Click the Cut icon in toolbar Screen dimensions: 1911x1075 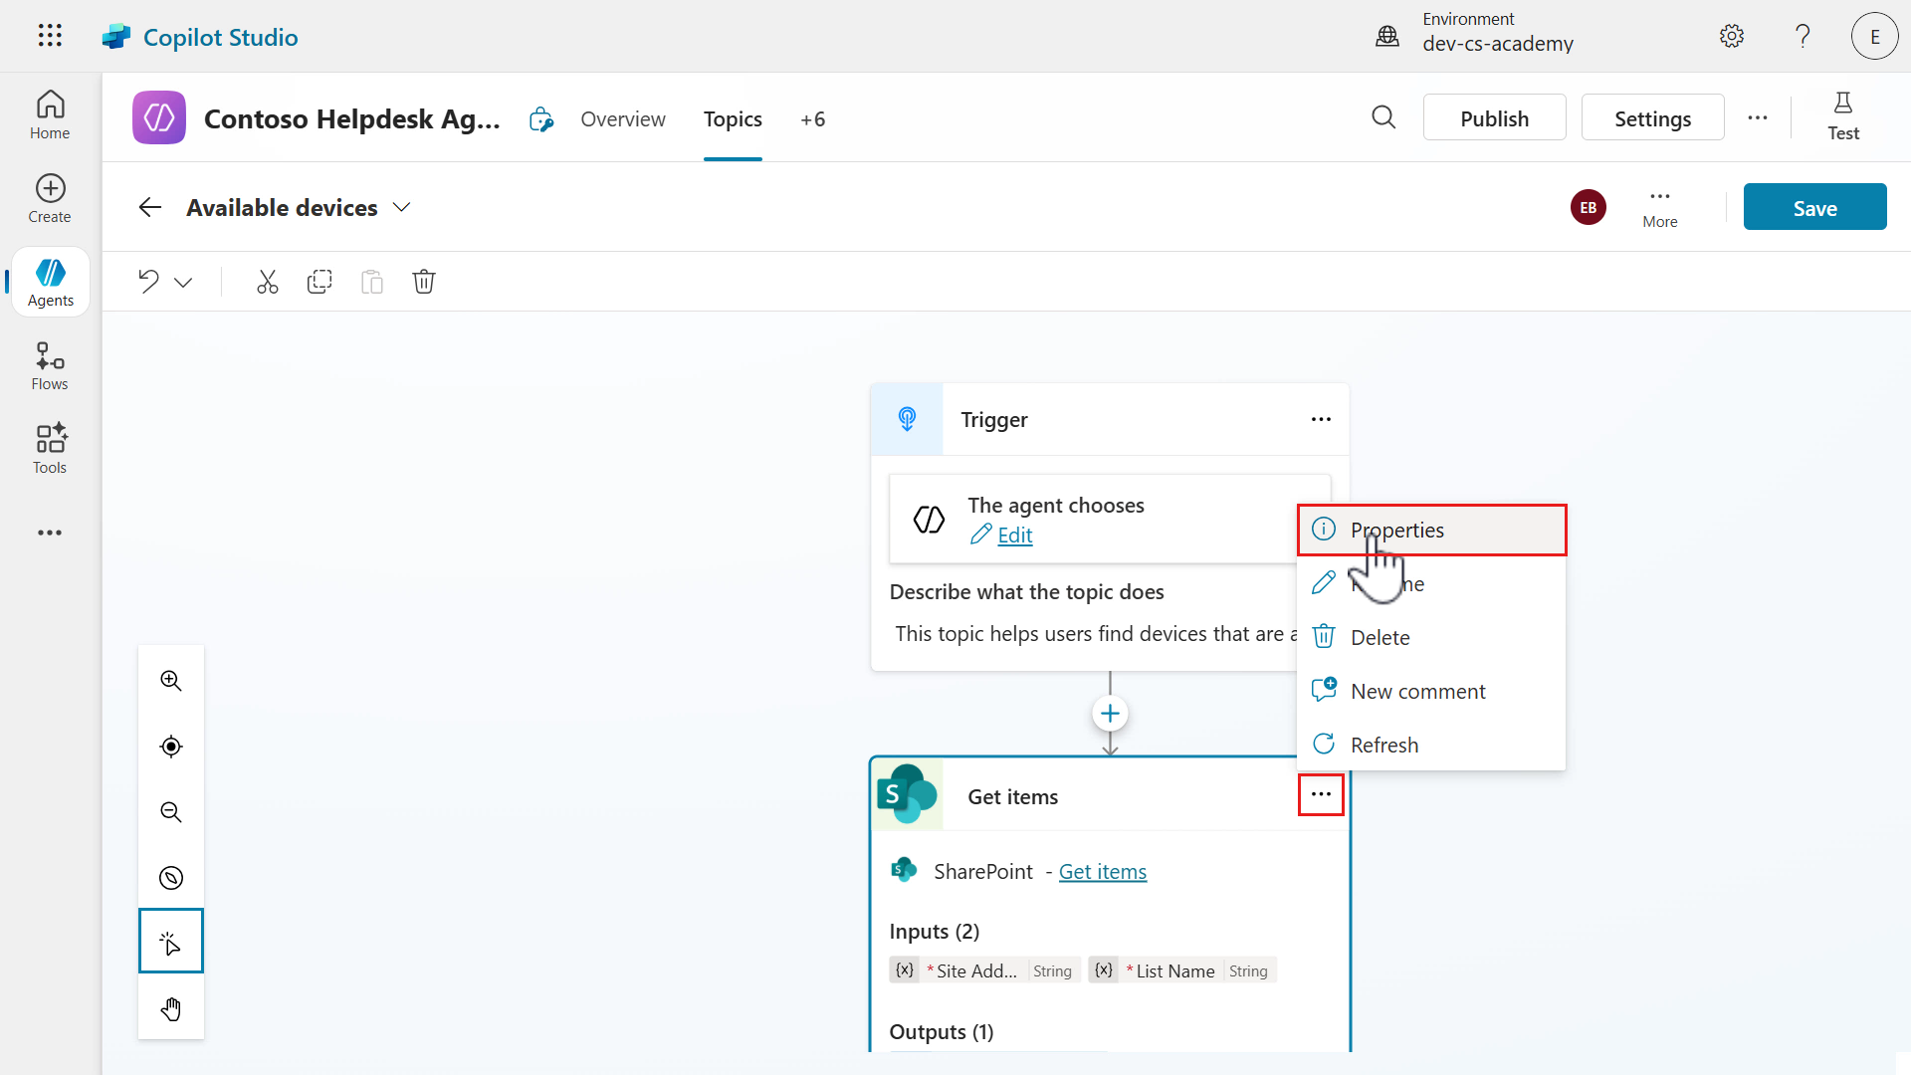[x=267, y=282]
